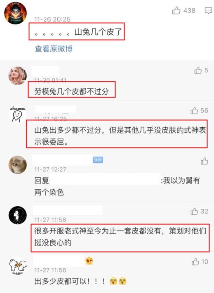Open 查看原微博 link
Screen dimensions: 214x293
coord(54,49)
